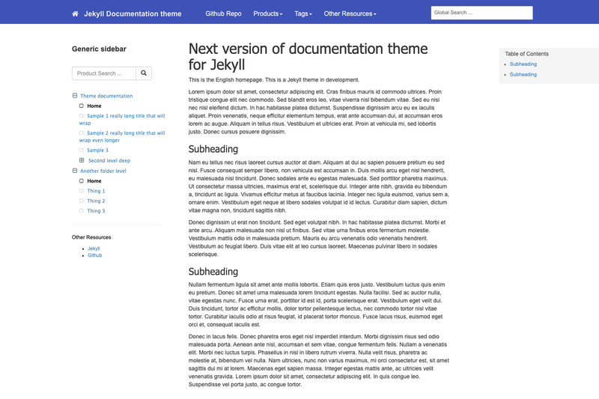Click the home icon in the navbar

click(x=76, y=13)
